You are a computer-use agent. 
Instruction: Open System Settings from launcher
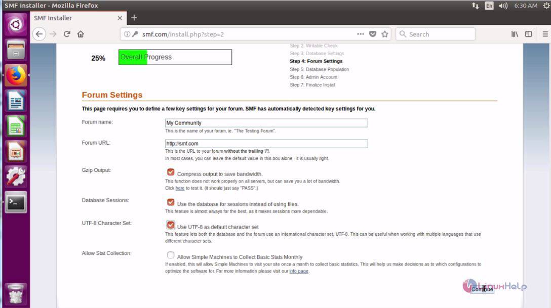pyautogui.click(x=16, y=177)
